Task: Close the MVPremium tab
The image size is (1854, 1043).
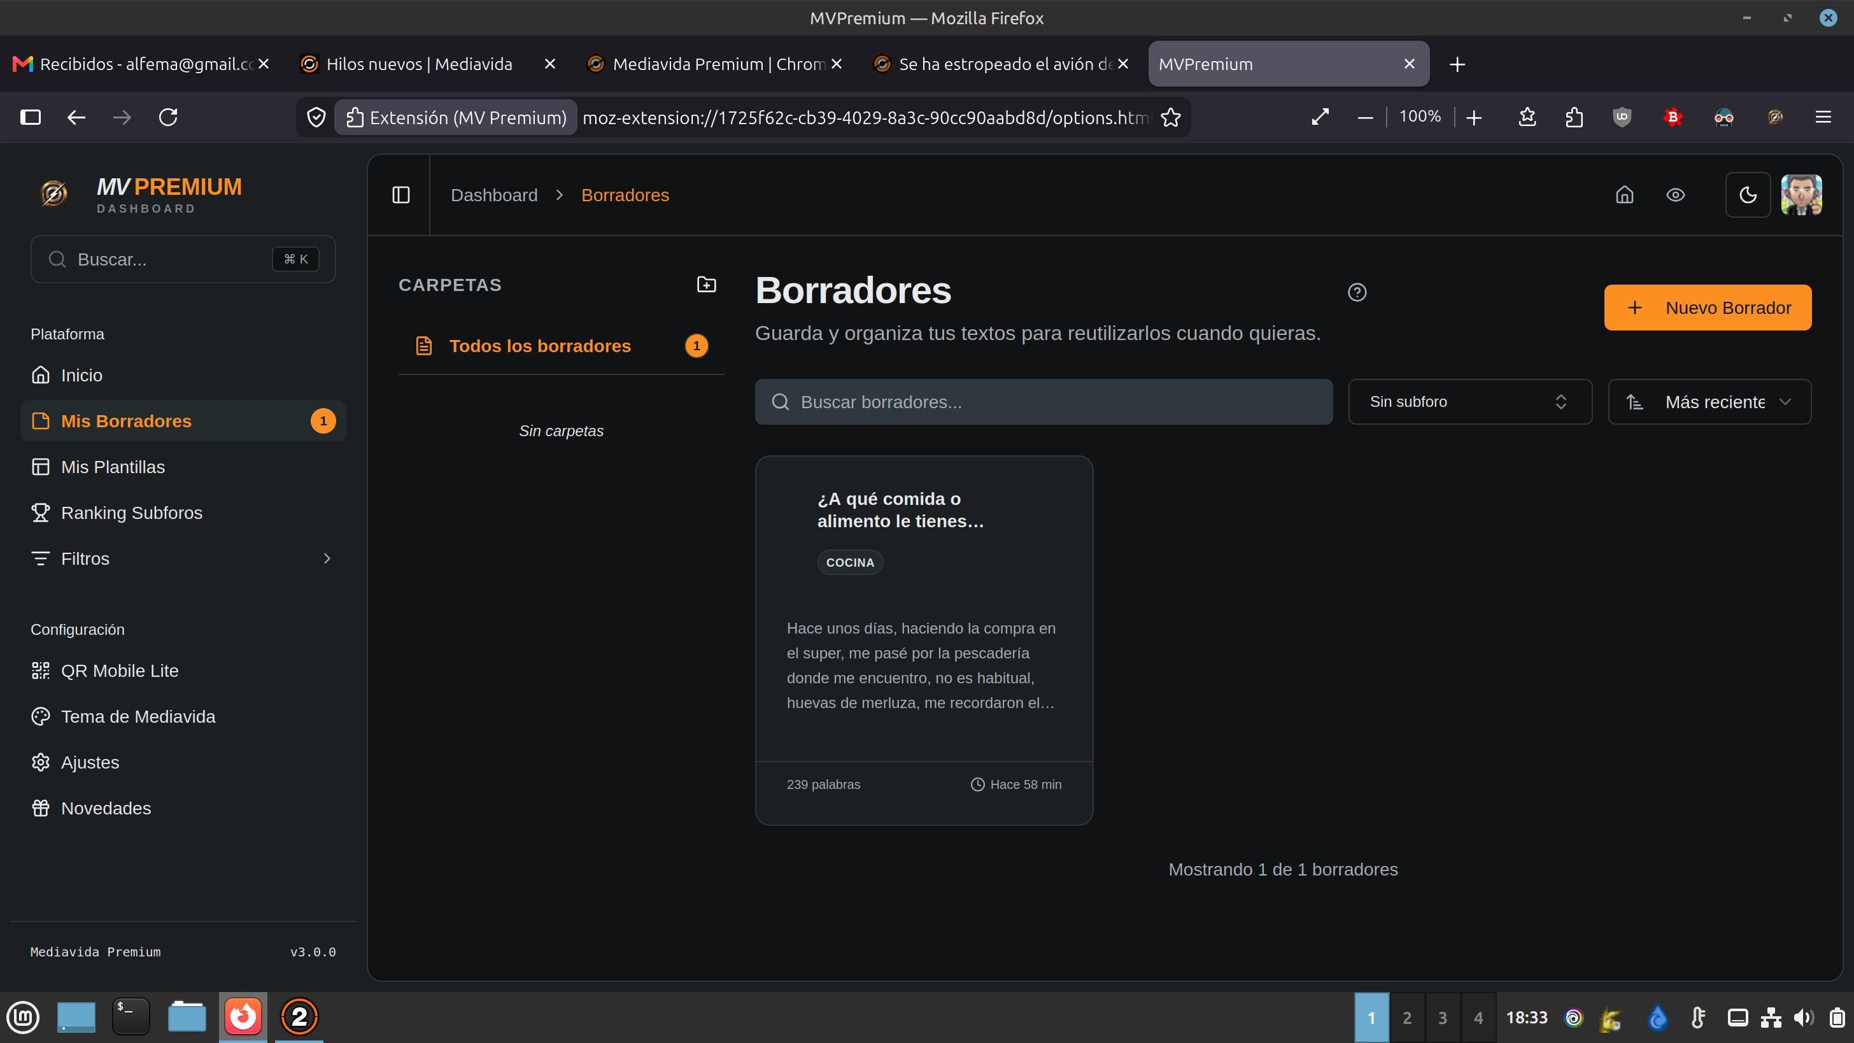Action: 1409,64
